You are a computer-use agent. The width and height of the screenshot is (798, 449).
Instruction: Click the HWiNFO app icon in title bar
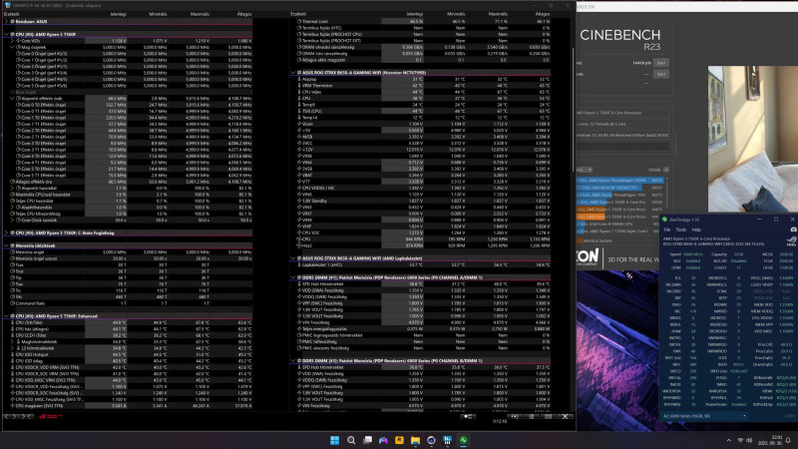click(7, 5)
